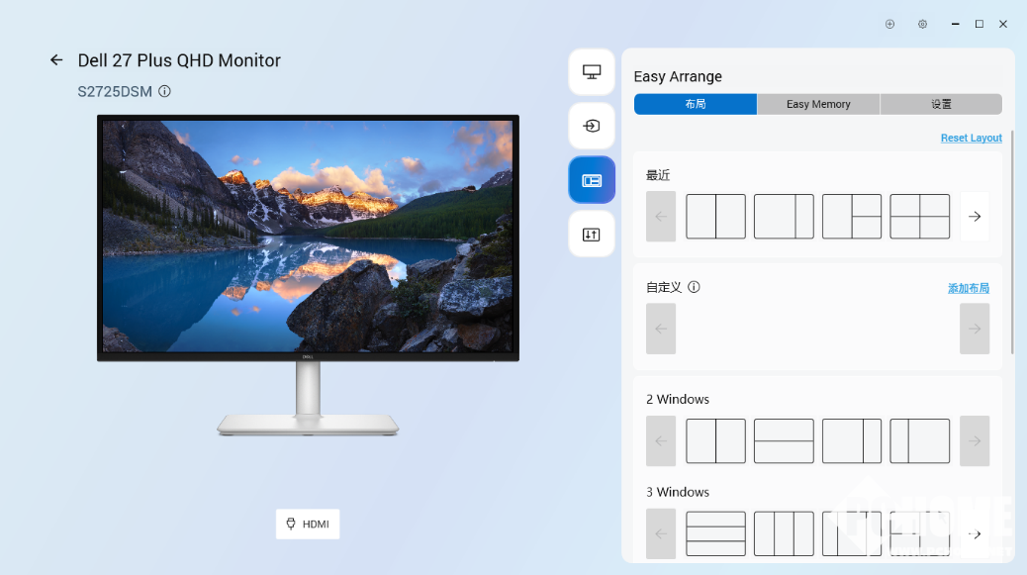Click the Dell monitor preview image

tap(308, 275)
